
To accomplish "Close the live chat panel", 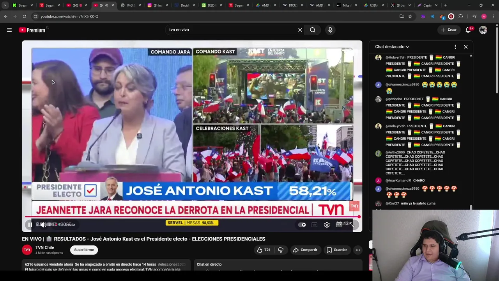I will pyautogui.click(x=465, y=47).
